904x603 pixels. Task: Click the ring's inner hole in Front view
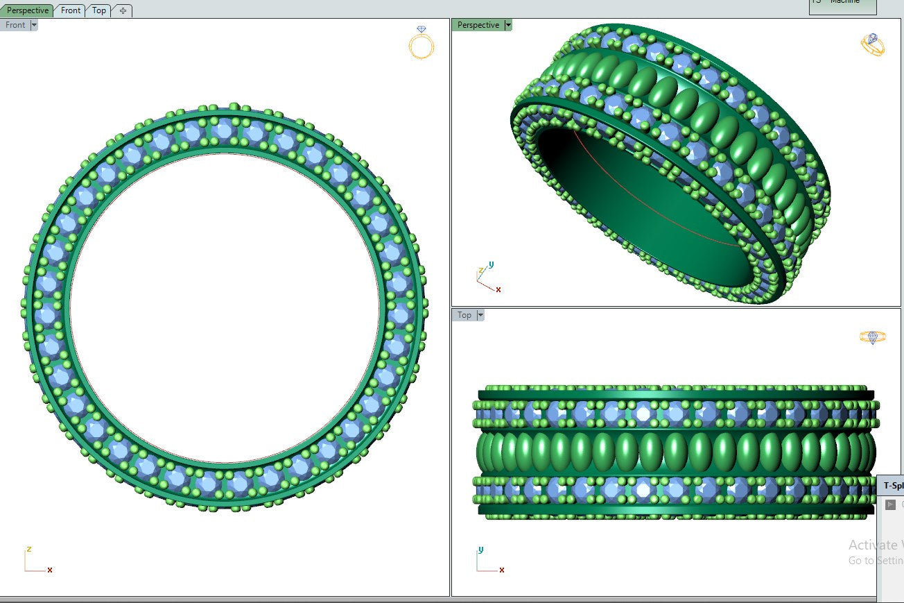tap(225, 307)
